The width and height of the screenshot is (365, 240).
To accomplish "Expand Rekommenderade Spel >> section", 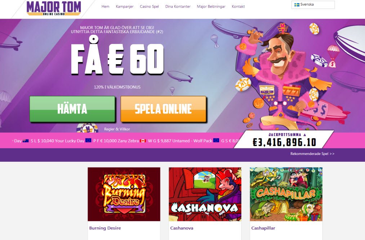I will [x=312, y=154].
